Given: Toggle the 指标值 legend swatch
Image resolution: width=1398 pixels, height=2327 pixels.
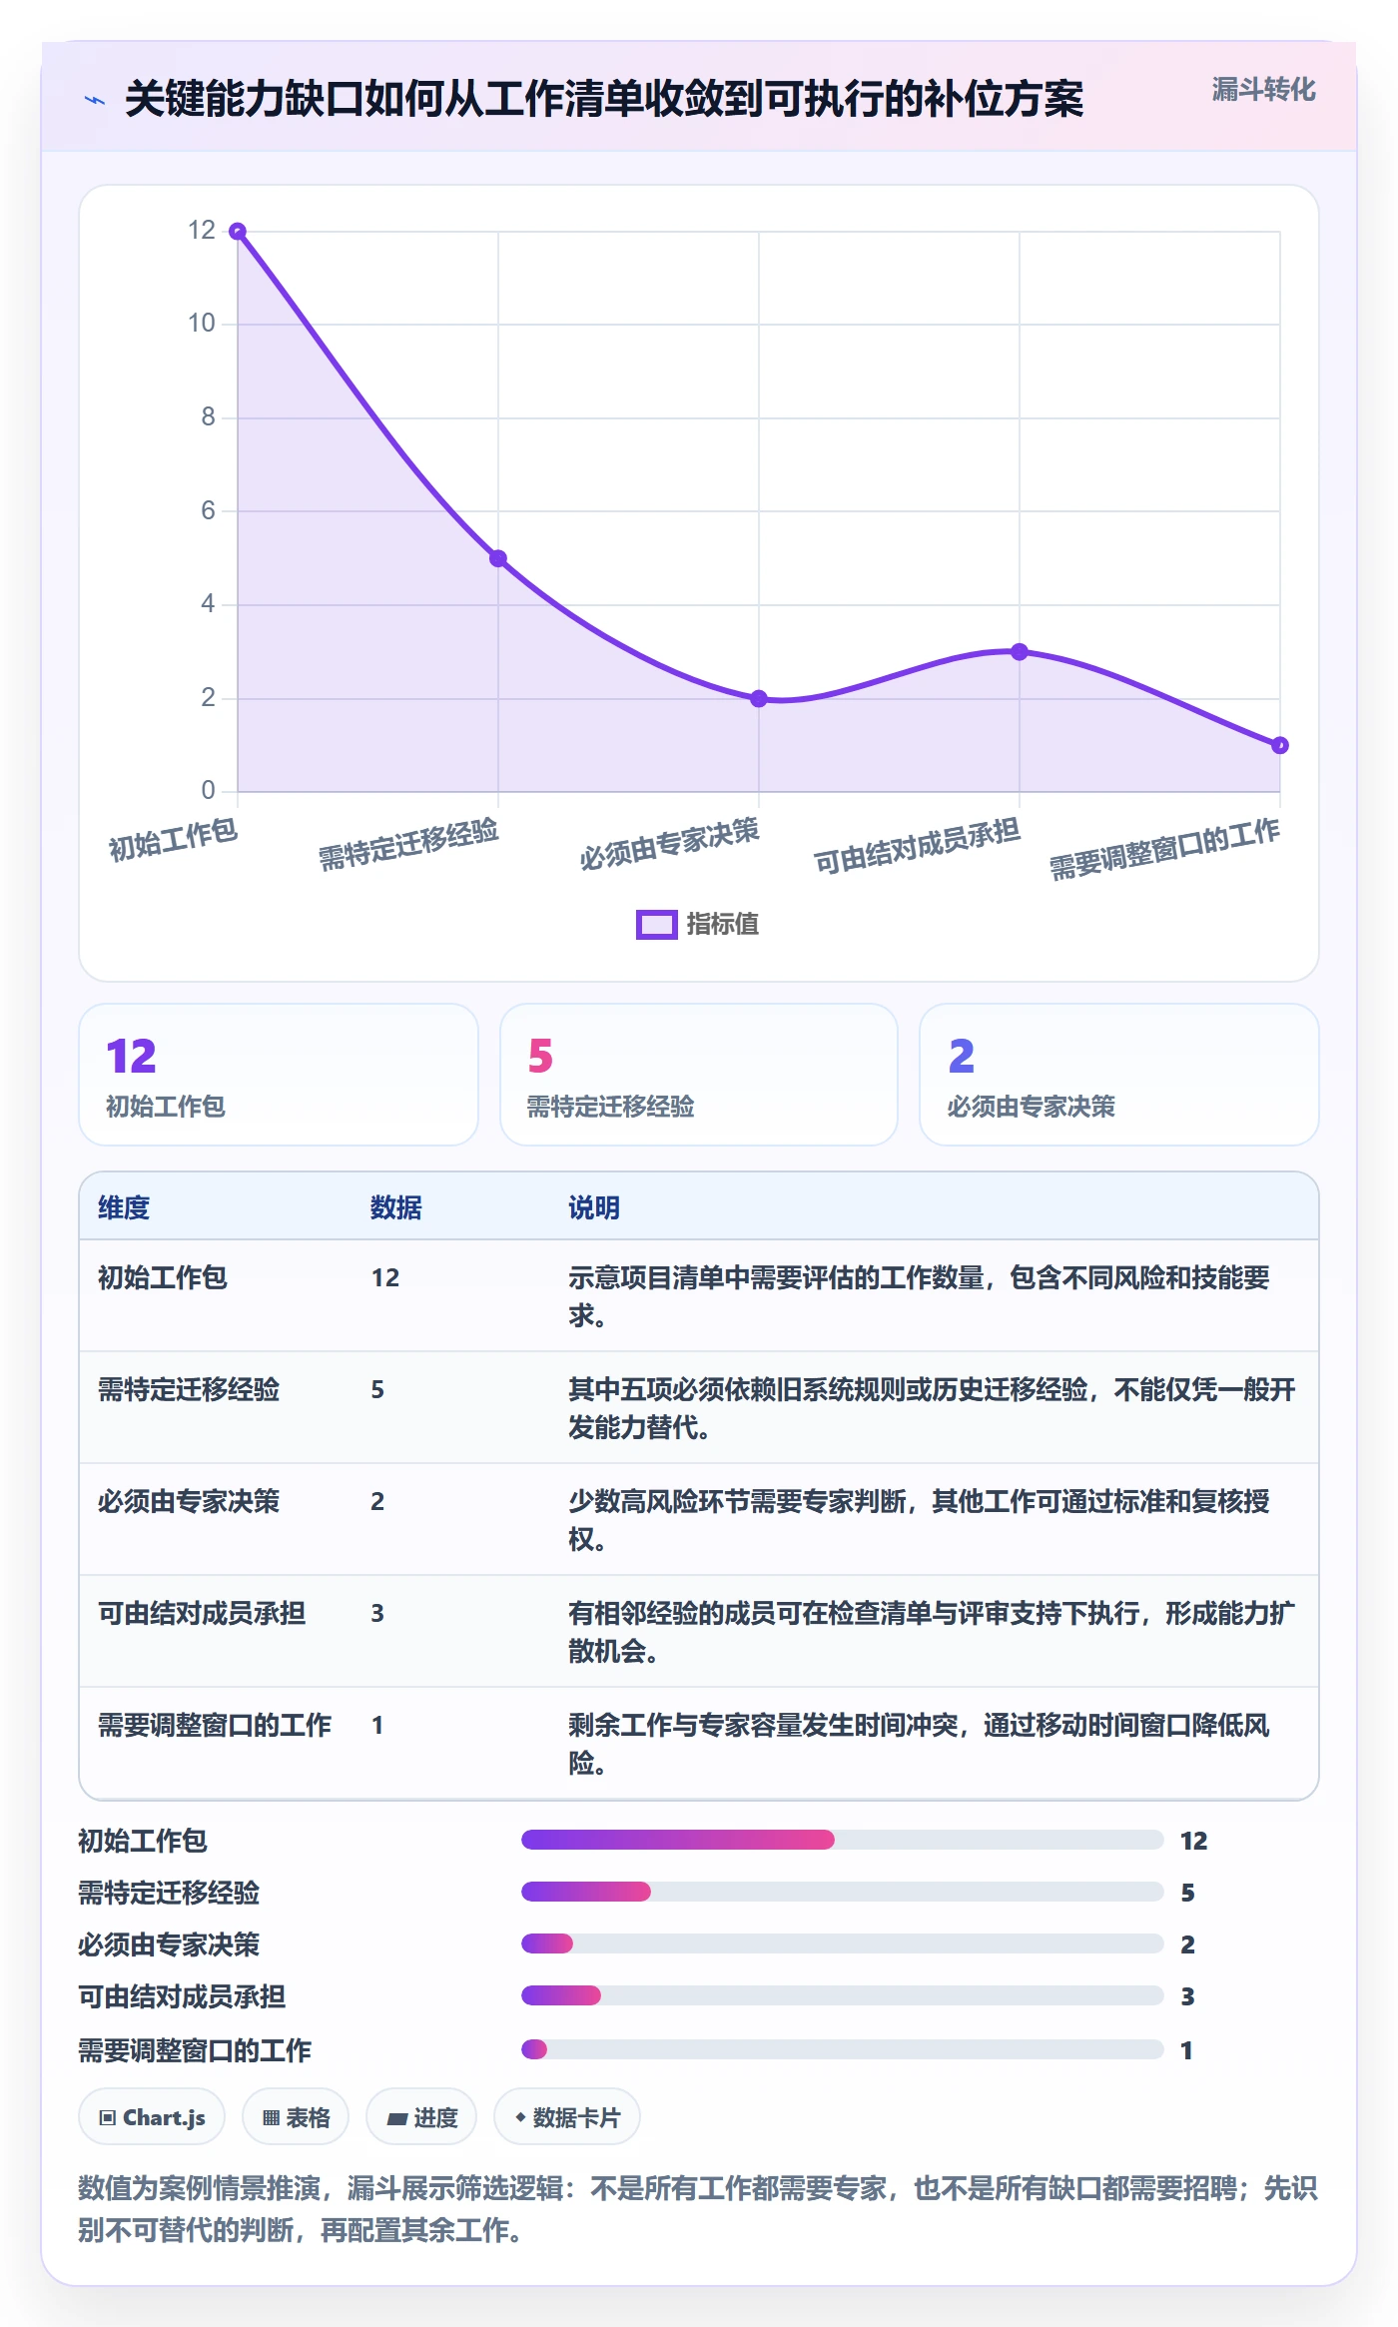Looking at the screenshot, I should pos(656,925).
